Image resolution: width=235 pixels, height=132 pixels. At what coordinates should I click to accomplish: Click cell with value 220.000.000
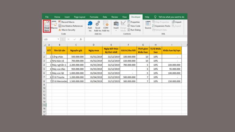click(172, 65)
